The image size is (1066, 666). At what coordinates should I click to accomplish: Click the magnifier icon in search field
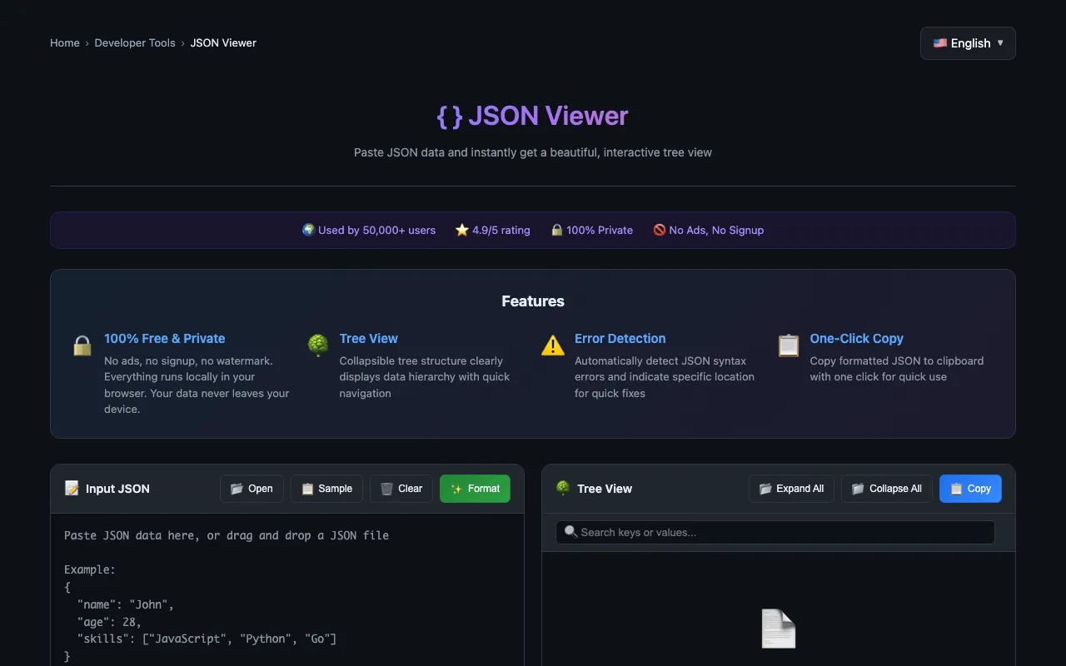(570, 531)
